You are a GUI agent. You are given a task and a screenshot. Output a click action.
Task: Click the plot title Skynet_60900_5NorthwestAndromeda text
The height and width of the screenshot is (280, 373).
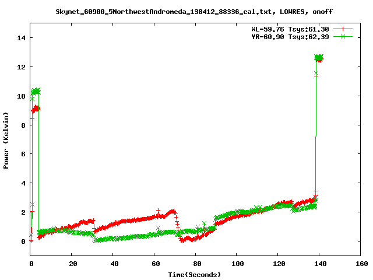tap(194, 12)
